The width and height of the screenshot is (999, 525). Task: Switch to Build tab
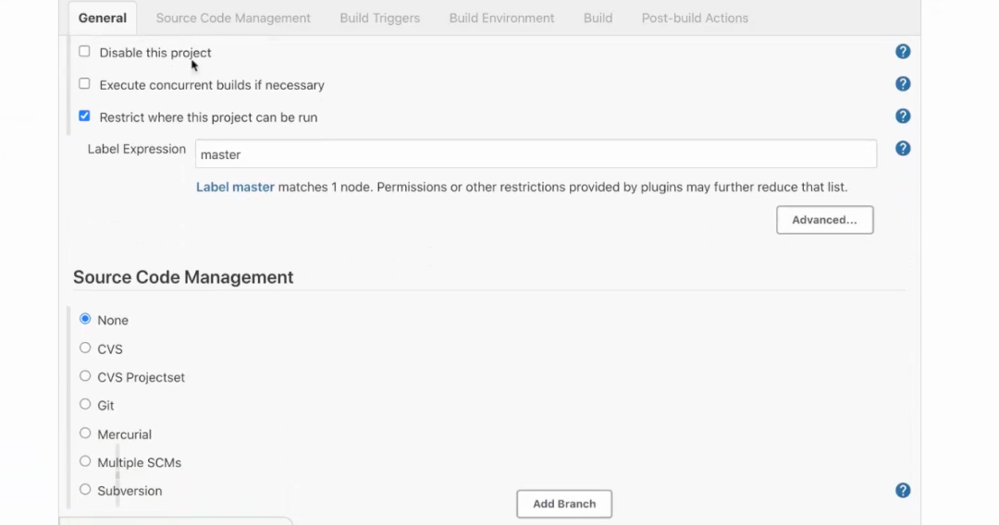[x=598, y=18]
